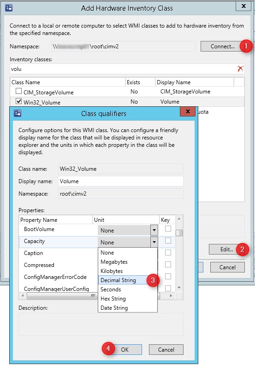Click the horizontal scroll left arrow

tap(23, 295)
